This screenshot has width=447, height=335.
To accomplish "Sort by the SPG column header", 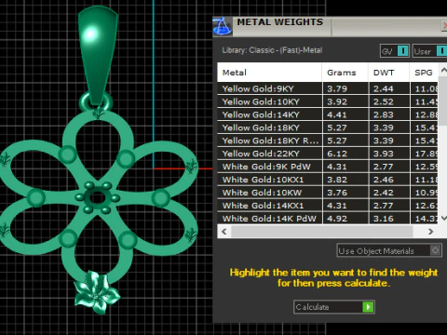I will click(424, 73).
